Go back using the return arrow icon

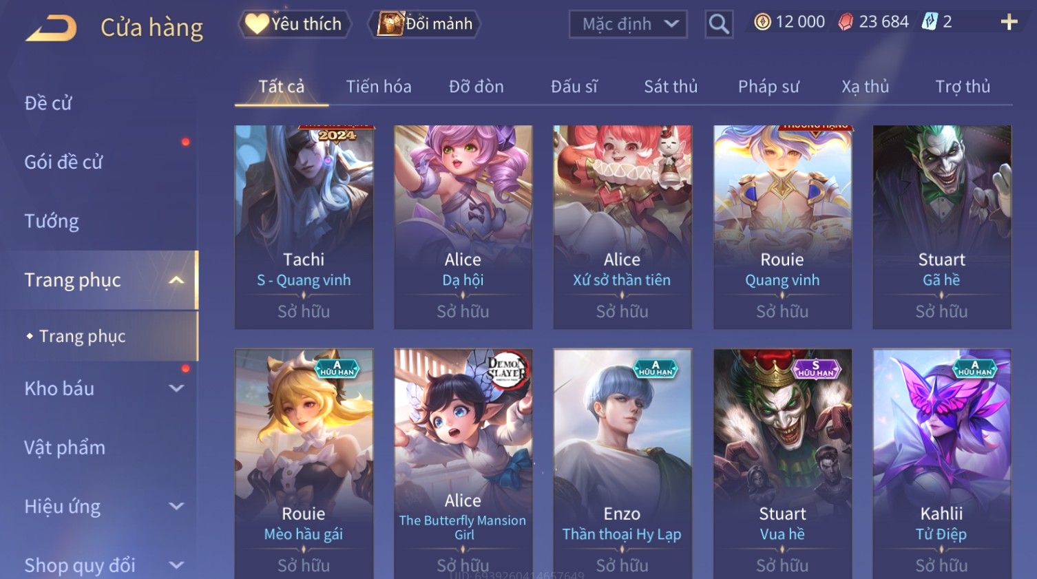point(51,28)
